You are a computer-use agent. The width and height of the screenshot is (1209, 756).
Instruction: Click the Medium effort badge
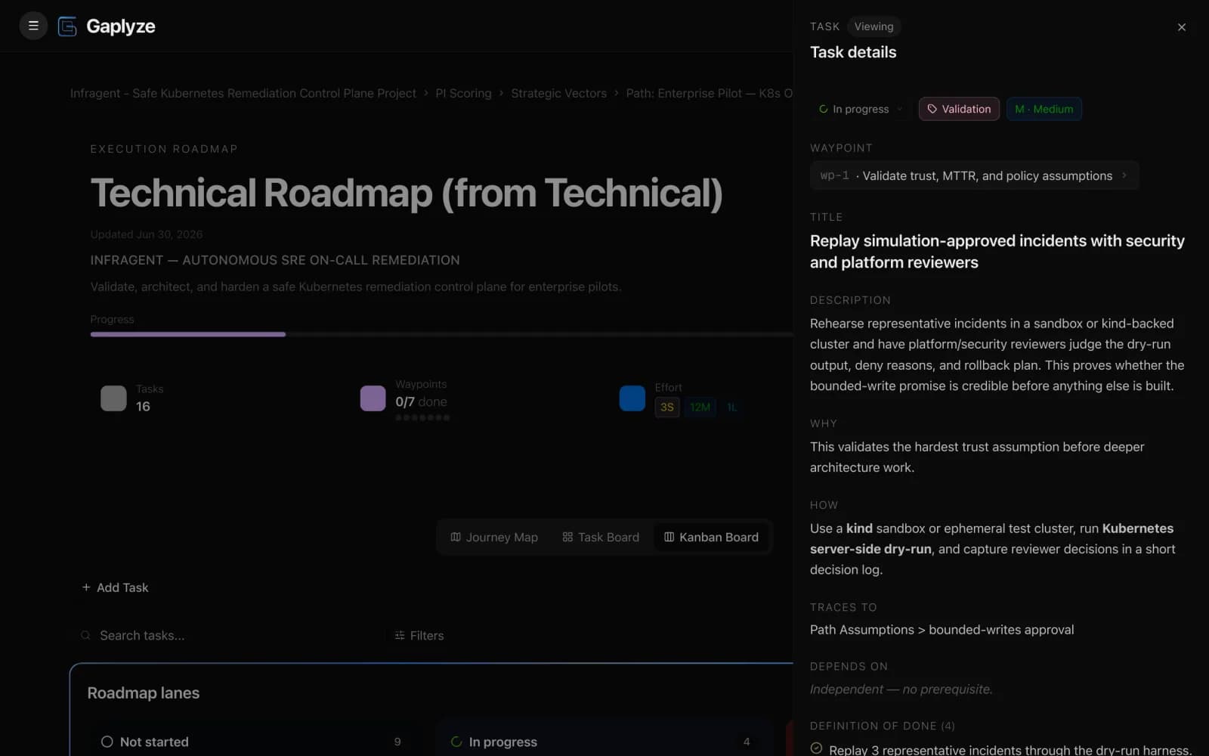tap(1044, 109)
